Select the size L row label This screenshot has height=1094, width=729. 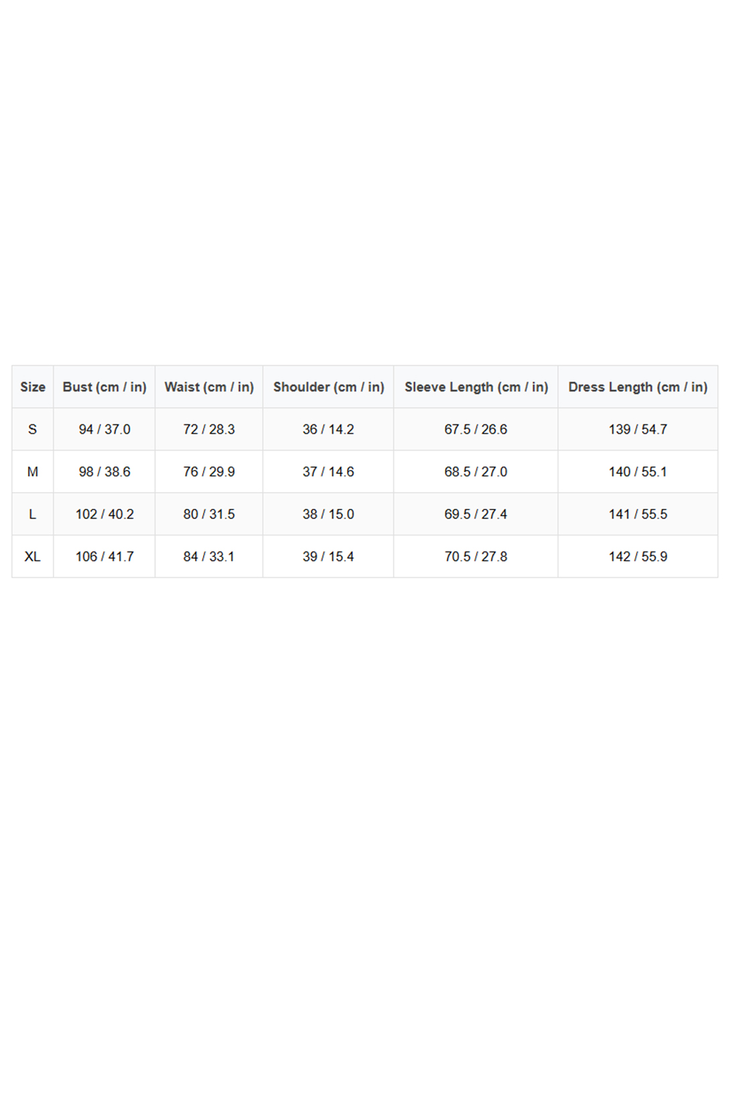click(x=33, y=514)
